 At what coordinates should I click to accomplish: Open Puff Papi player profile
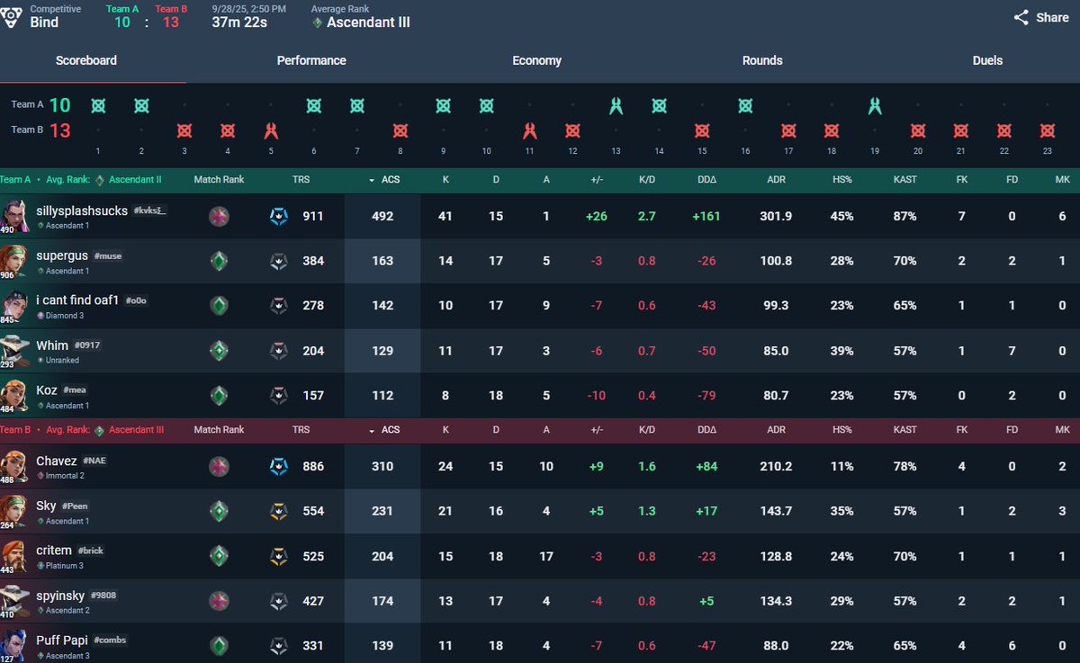[62, 641]
